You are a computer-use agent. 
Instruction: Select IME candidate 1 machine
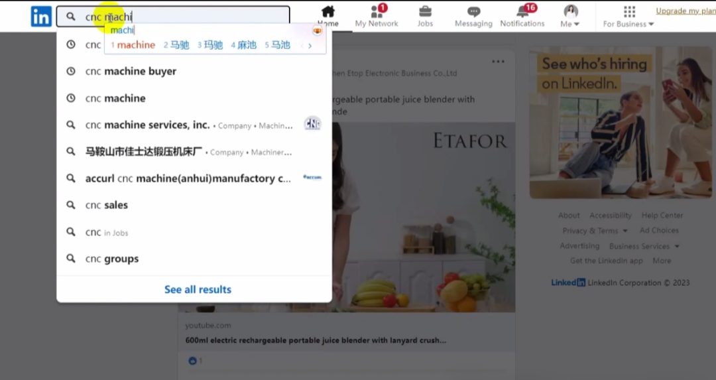pos(133,44)
